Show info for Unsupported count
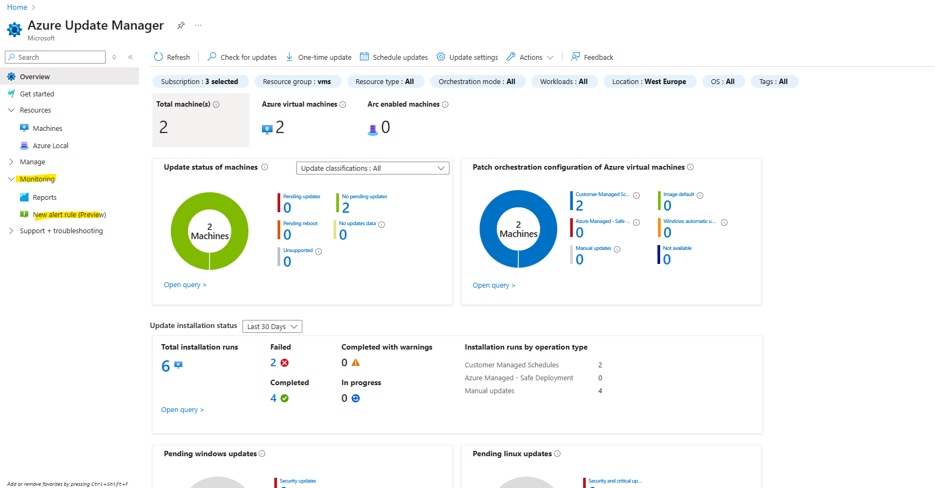This screenshot has width=935, height=488. tap(318, 252)
